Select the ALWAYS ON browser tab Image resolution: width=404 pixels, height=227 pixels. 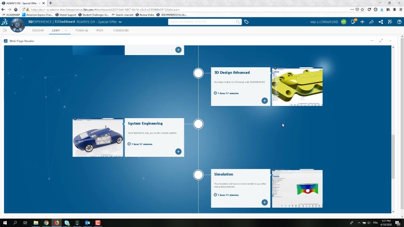point(23,3)
